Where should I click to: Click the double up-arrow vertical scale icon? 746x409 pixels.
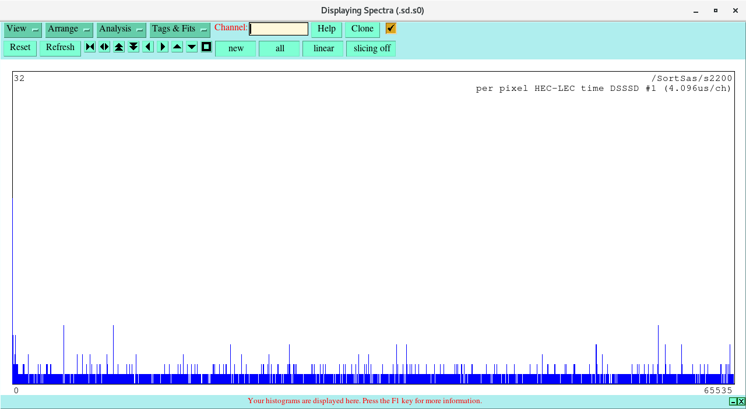pos(119,47)
